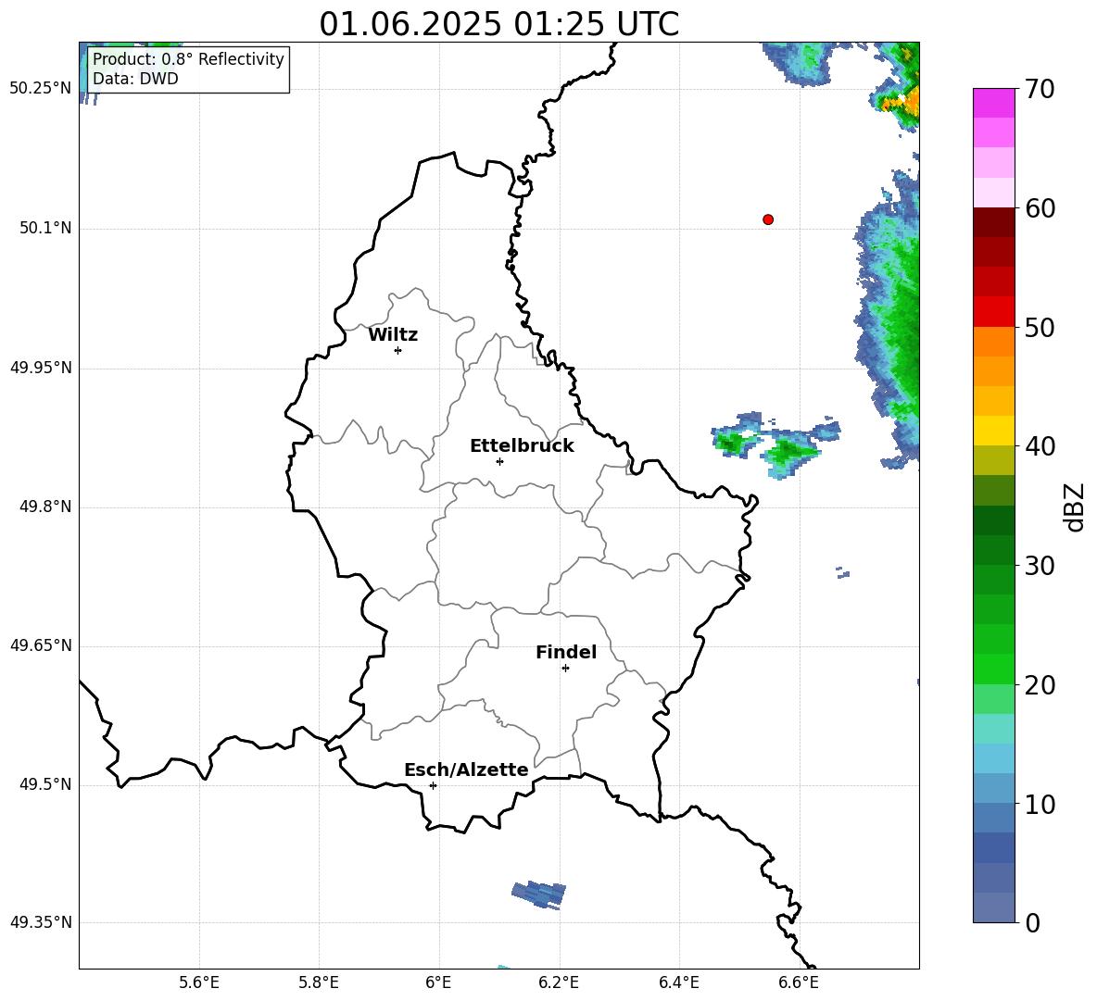The height and width of the screenshot is (1001, 1097).
Task: Click the Esch/Alzette station cross marker
Action: [433, 785]
